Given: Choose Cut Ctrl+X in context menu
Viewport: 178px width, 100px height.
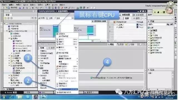Looking at the screenshot, I should [67, 39].
